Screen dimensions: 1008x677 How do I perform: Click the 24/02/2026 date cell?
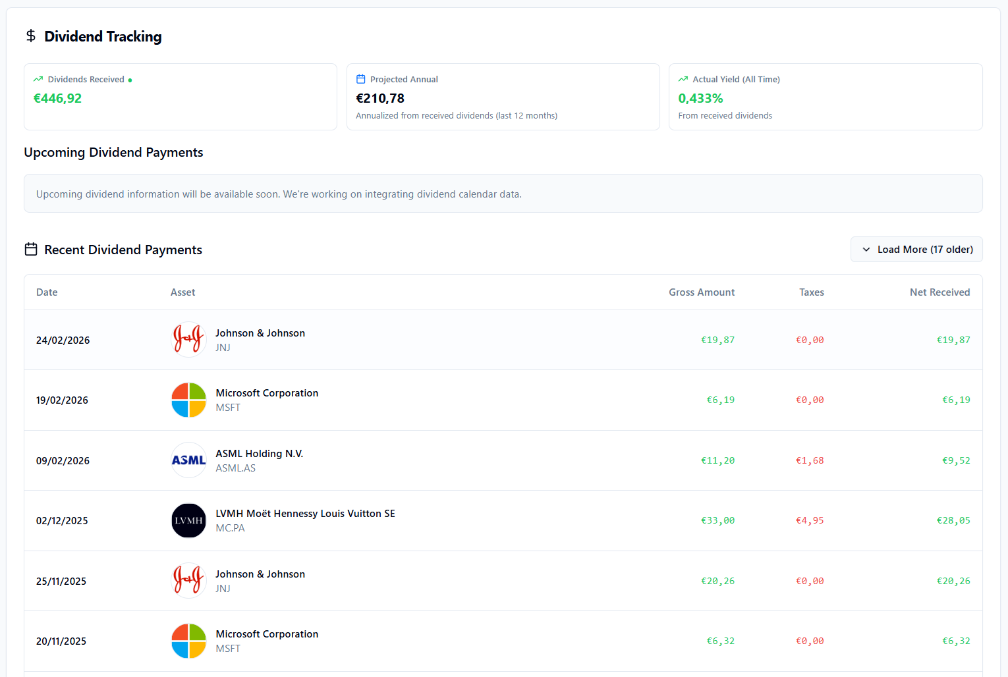[x=63, y=340]
